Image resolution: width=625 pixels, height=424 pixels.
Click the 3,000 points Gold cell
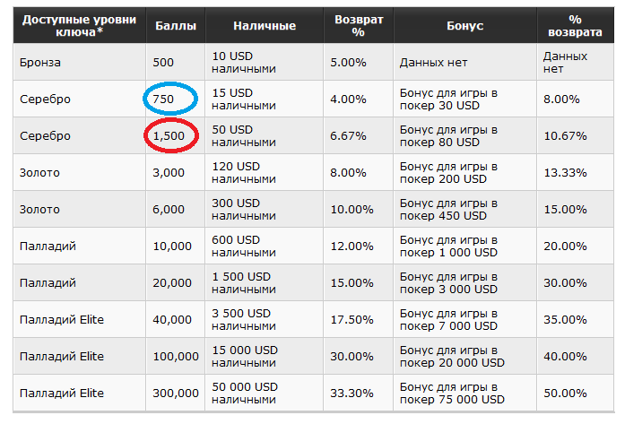point(169,172)
